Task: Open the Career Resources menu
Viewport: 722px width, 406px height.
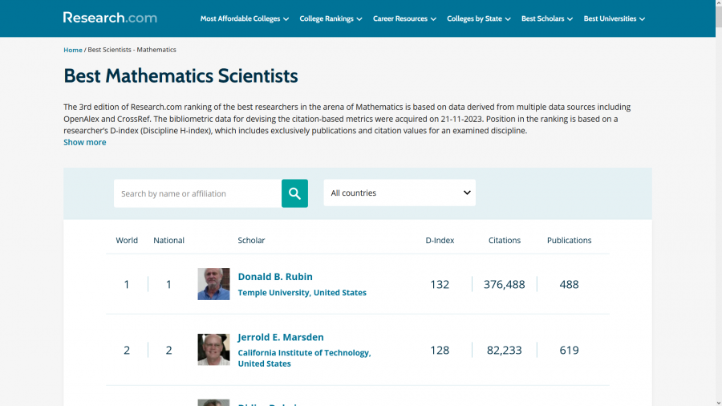Action: point(404,18)
